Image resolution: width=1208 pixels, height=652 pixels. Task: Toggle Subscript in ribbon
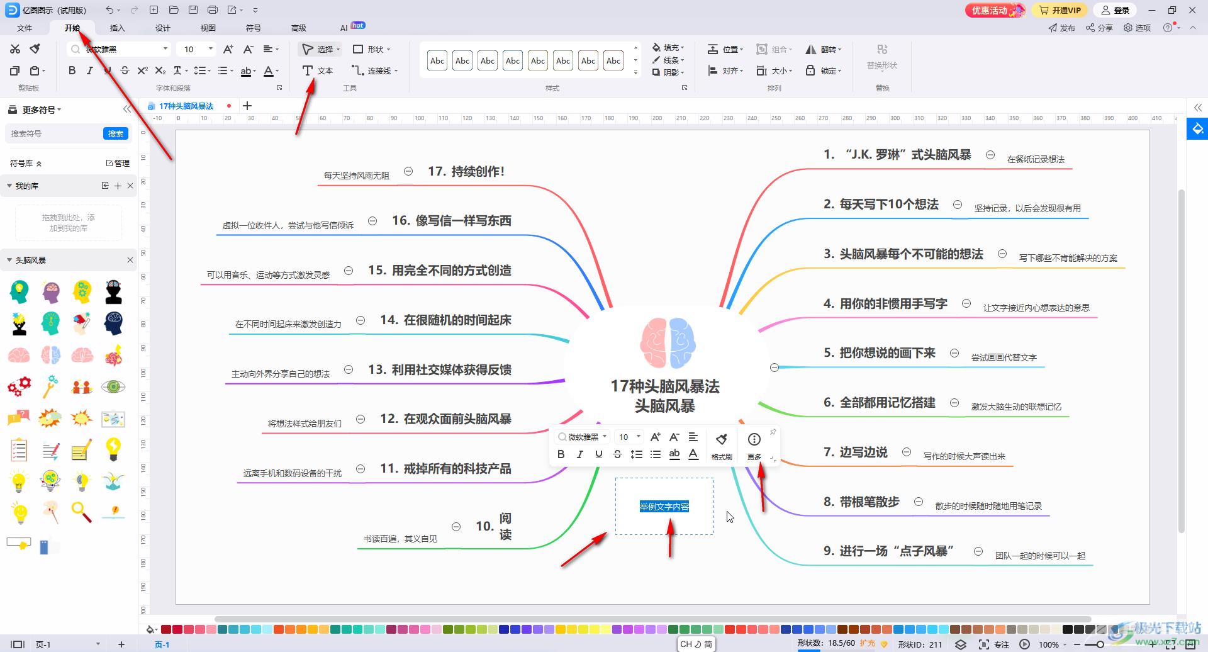pos(160,70)
